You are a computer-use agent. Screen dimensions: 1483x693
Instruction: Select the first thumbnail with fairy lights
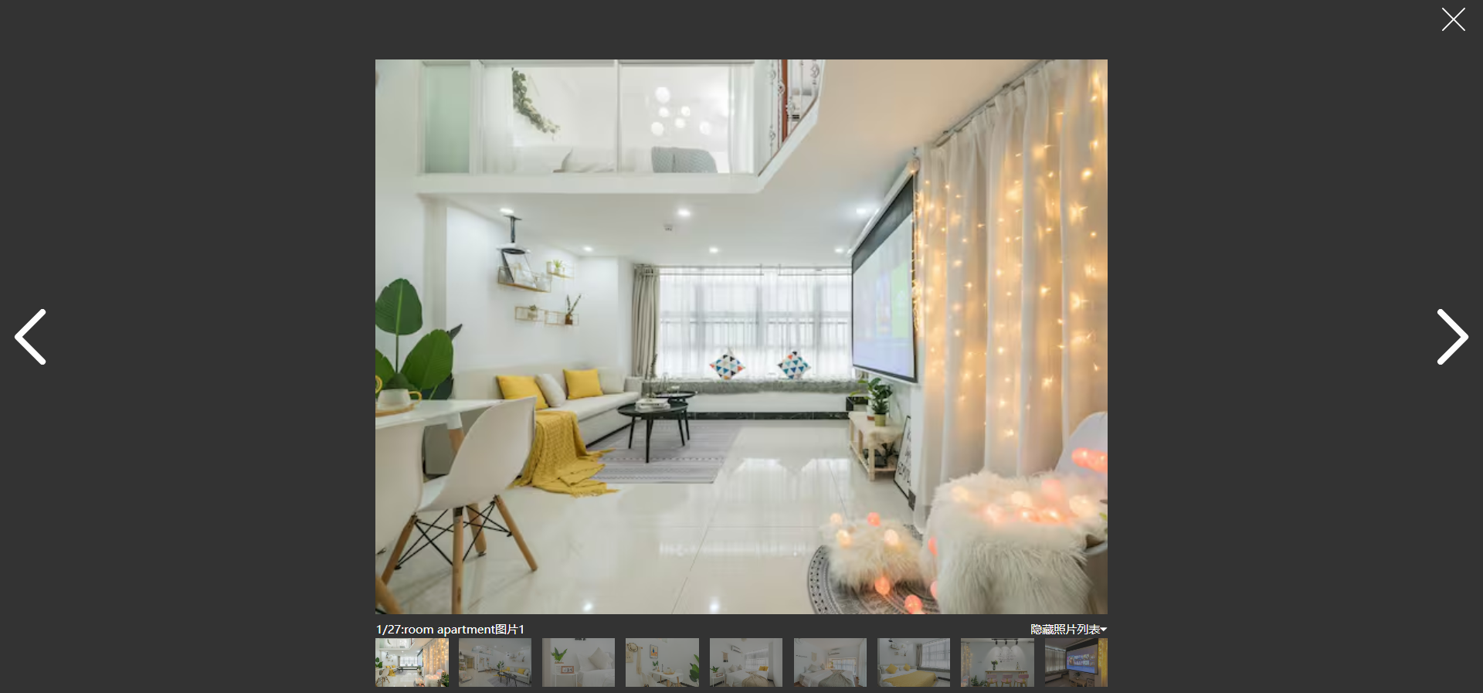click(412, 662)
